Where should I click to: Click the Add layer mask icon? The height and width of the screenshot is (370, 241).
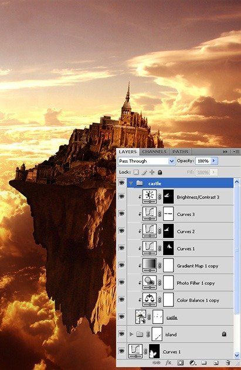pyautogui.click(x=181, y=363)
